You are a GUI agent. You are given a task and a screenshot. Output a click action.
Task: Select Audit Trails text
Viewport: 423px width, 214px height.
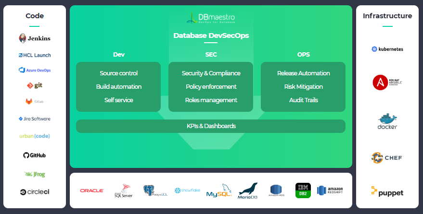[304, 100]
